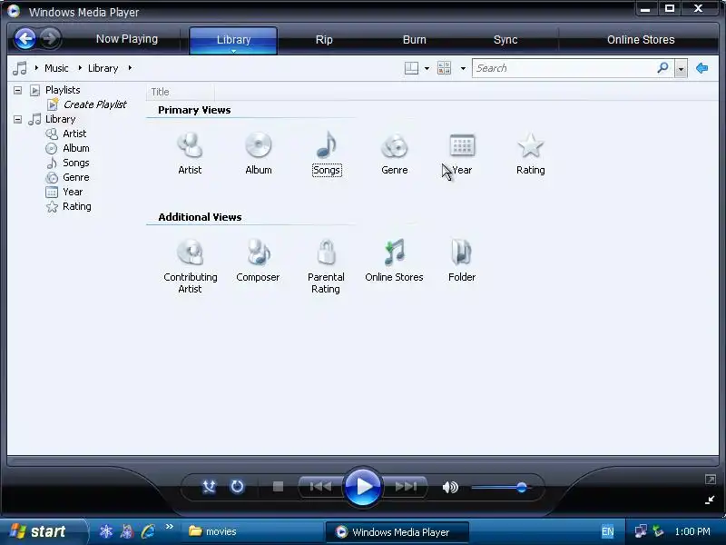The height and width of the screenshot is (545, 726).
Task: Click the Title column header
Action: 181,92
